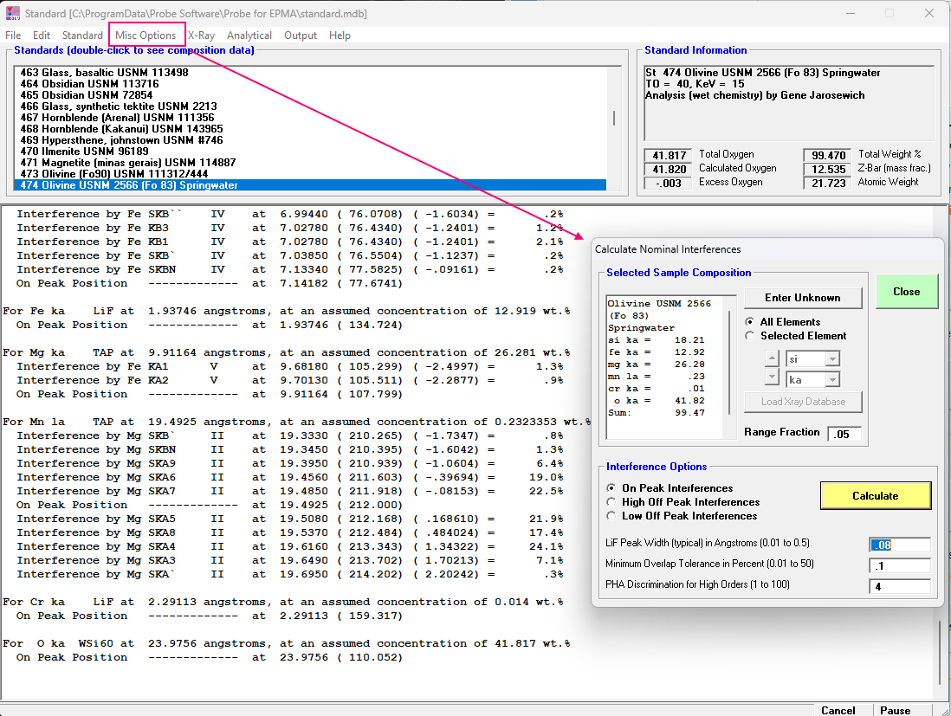Select the All Elements radio option

(x=750, y=322)
